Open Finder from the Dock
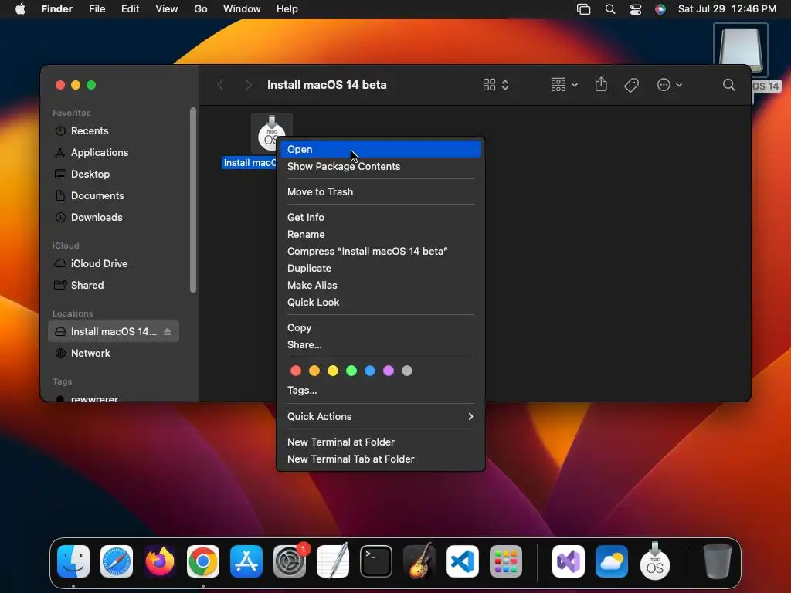Image resolution: width=791 pixels, height=593 pixels. 73,561
